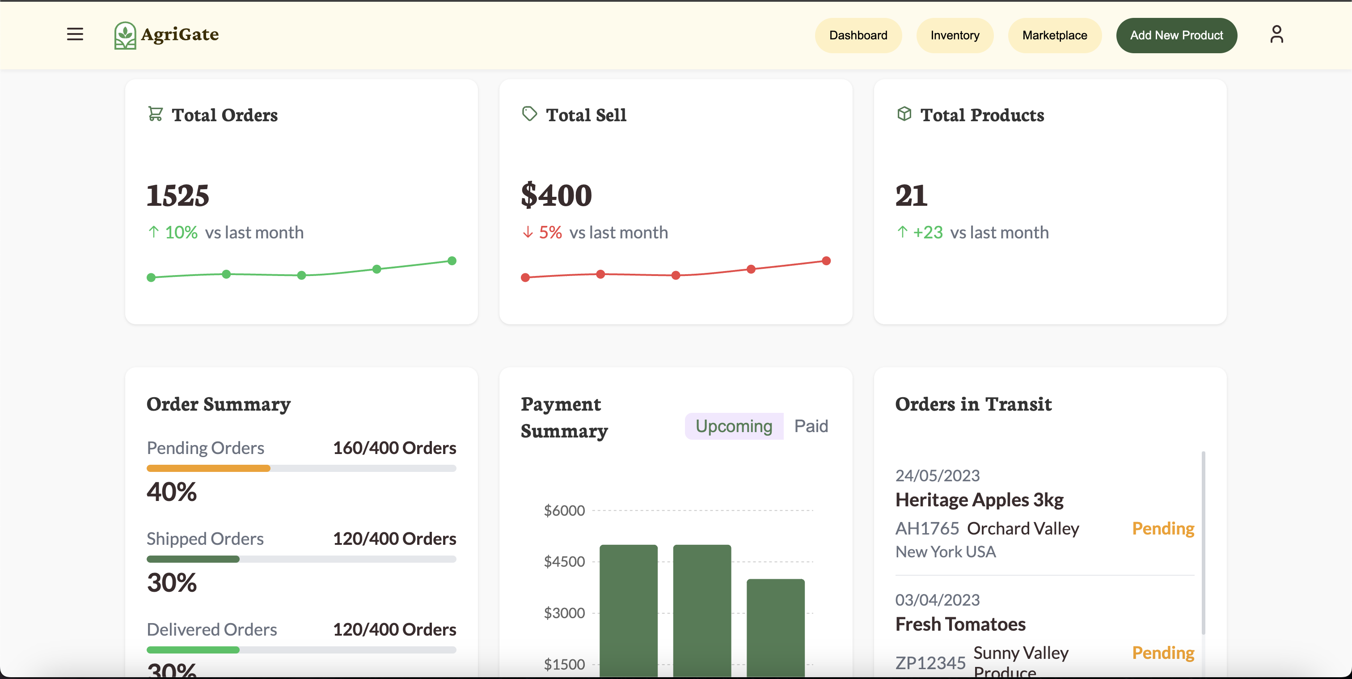Click the first green payment bar

pyautogui.click(x=628, y=609)
